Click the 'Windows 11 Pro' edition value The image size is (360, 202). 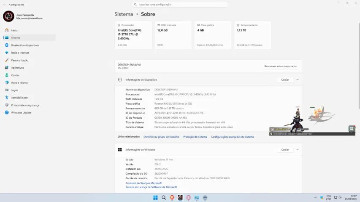click(163, 159)
